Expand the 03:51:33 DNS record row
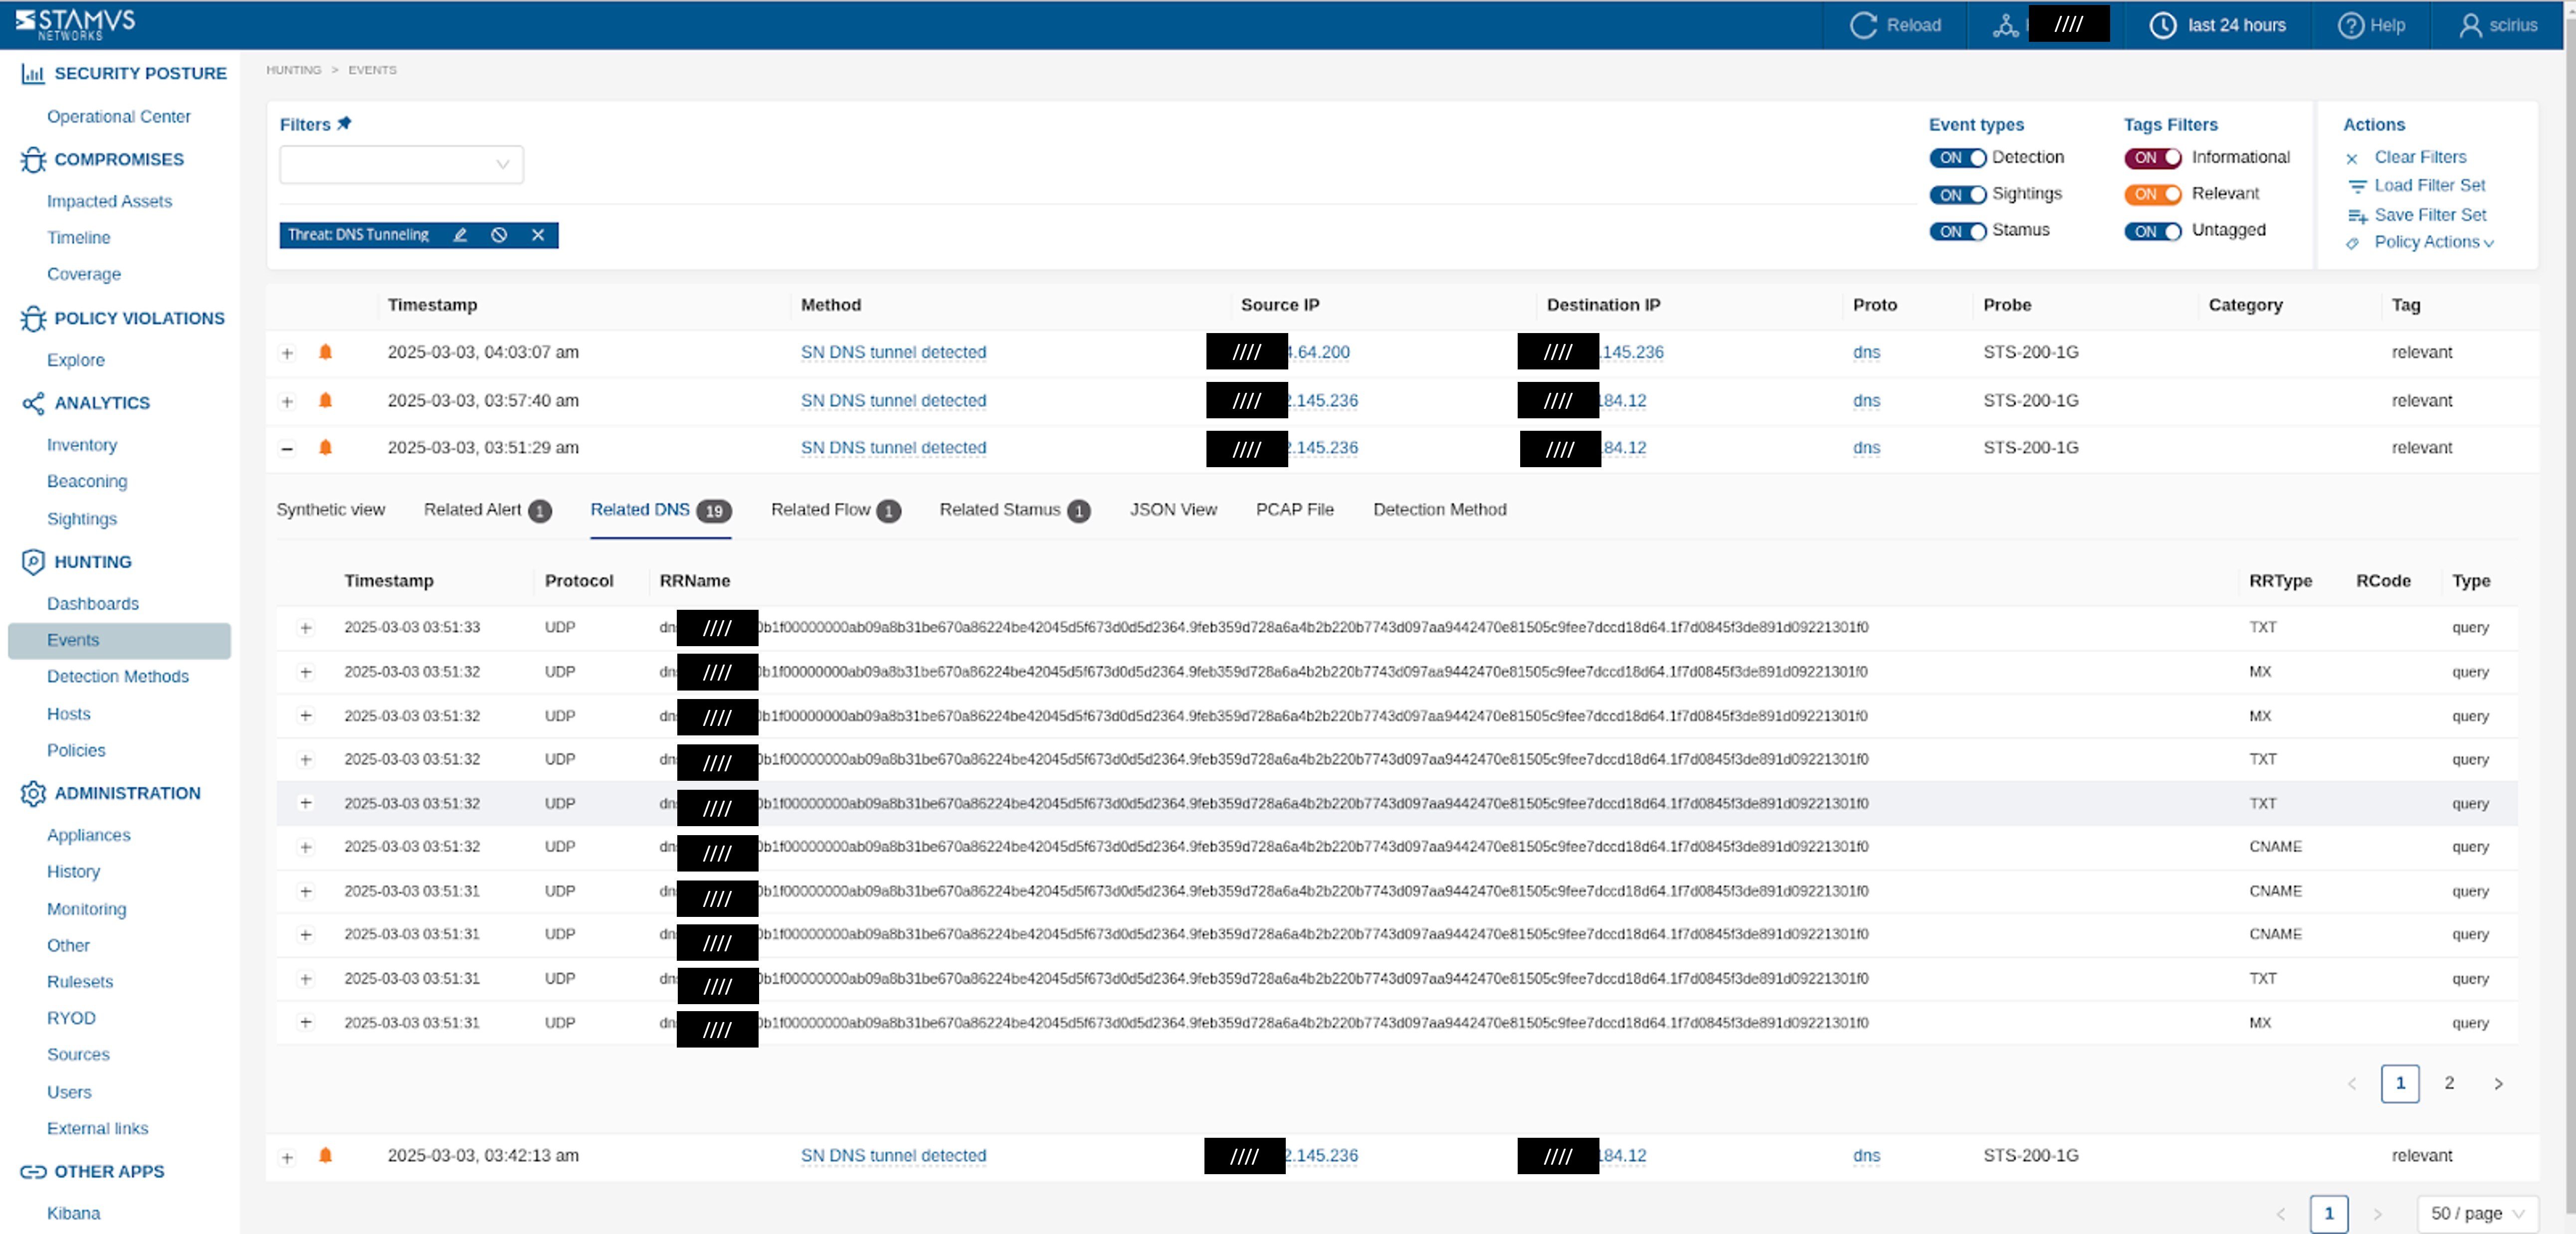 click(306, 628)
